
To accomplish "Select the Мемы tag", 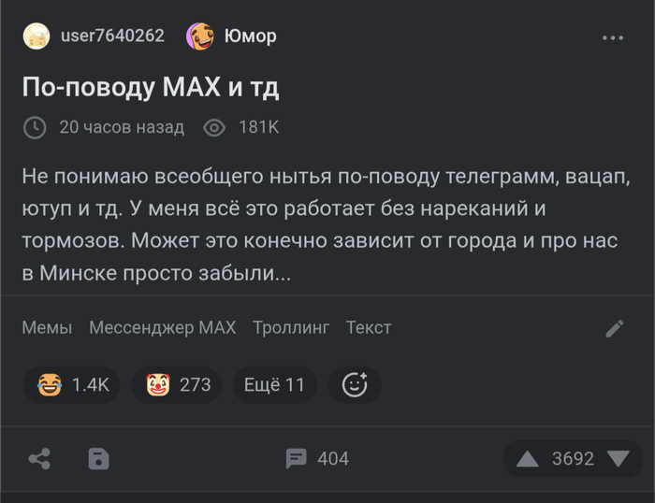I will click(x=47, y=327).
